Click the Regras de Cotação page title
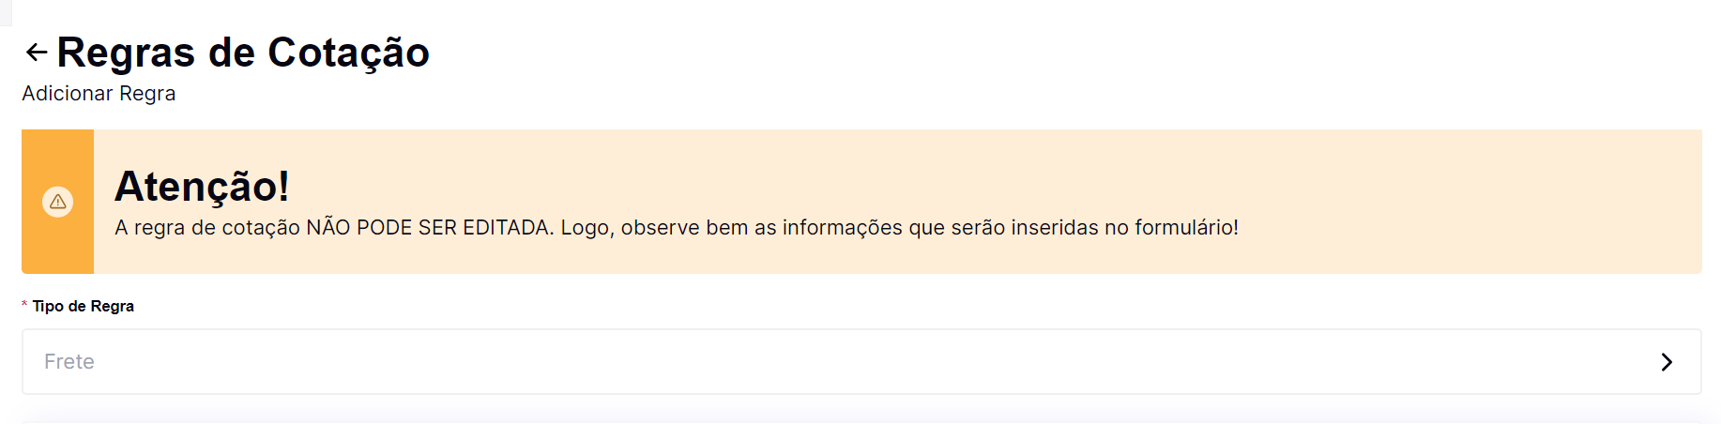Viewport: 1721px width, 424px height. pyautogui.click(x=243, y=53)
